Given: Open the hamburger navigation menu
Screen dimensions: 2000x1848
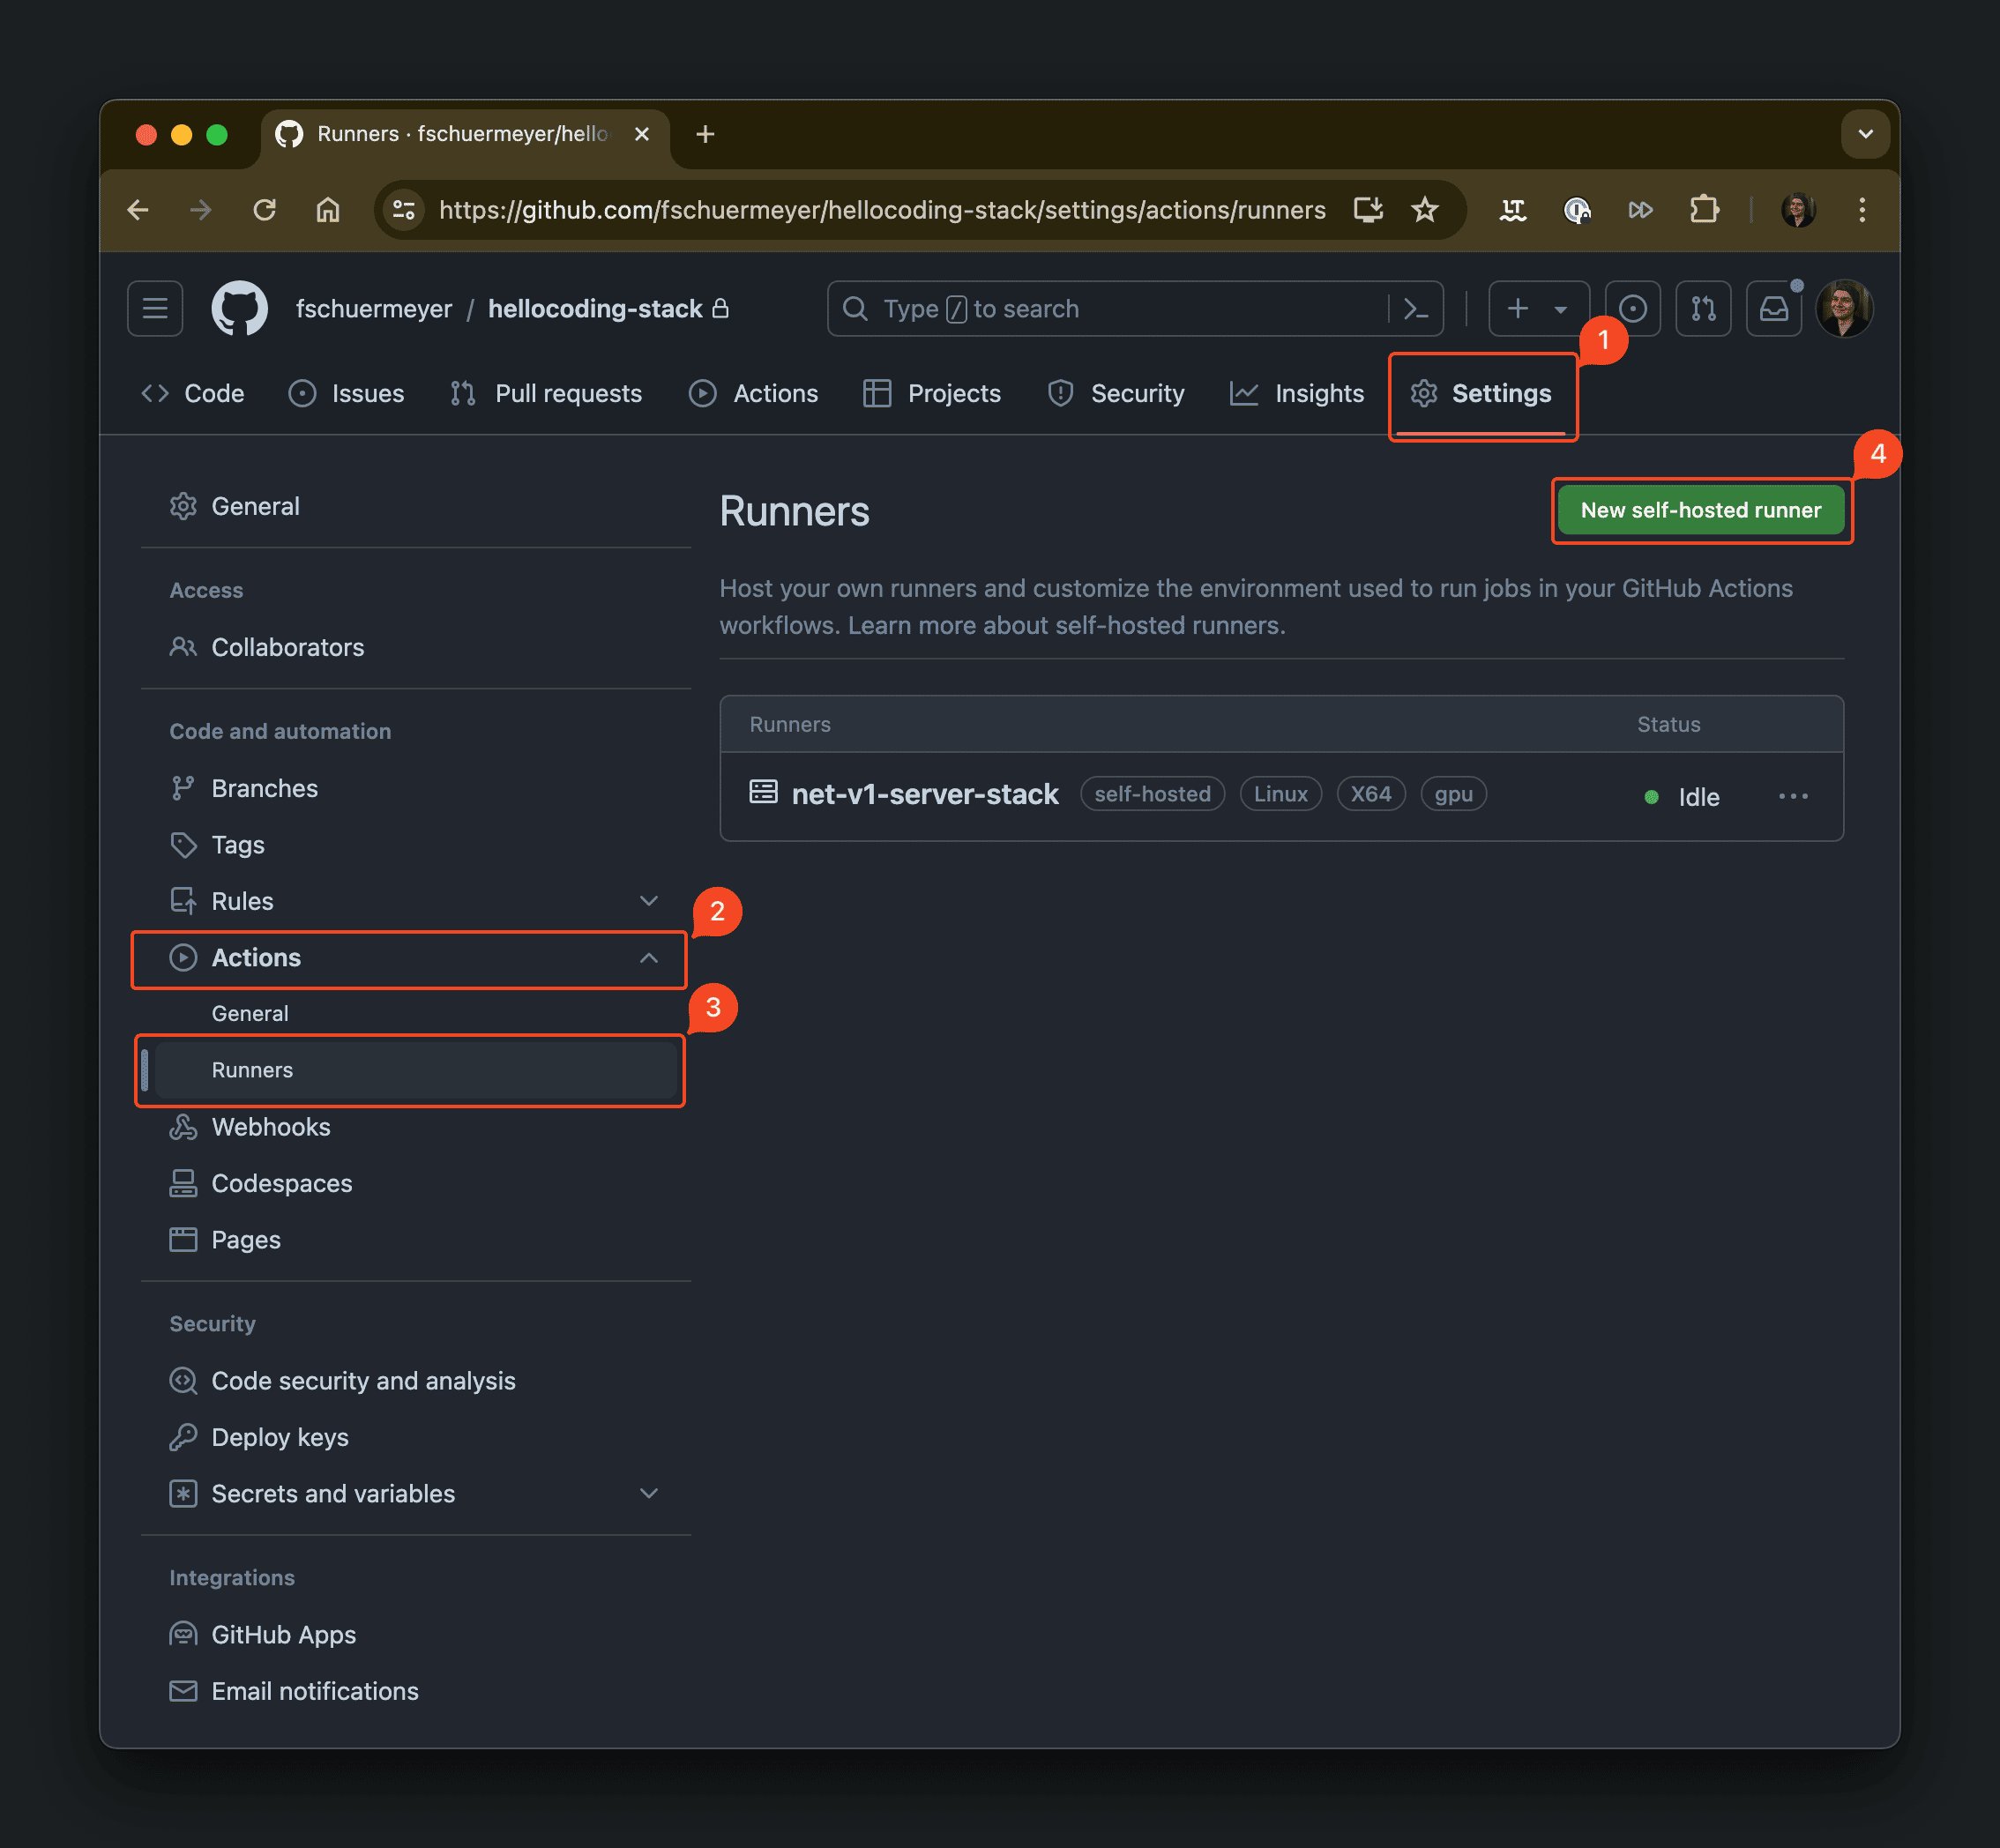Looking at the screenshot, I should [x=155, y=309].
